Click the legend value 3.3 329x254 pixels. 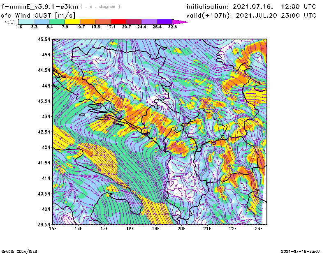click(34, 27)
